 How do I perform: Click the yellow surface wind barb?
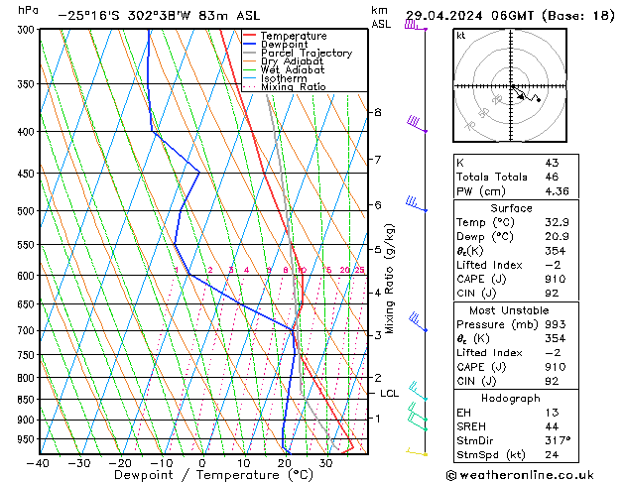click(417, 451)
